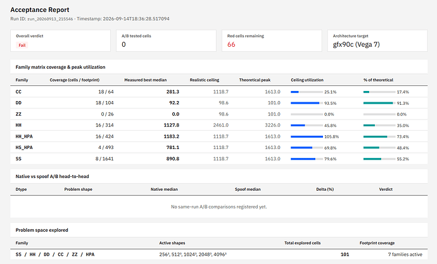Click the HH_HPA ceiling utilization bar at 105.8%

[x=307, y=136]
